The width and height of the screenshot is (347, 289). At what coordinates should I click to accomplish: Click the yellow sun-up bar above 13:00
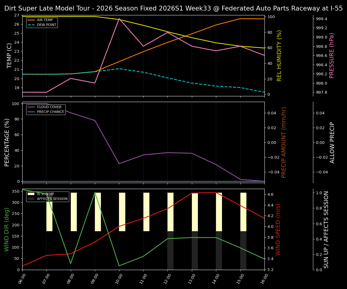pyautogui.click(x=195, y=211)
